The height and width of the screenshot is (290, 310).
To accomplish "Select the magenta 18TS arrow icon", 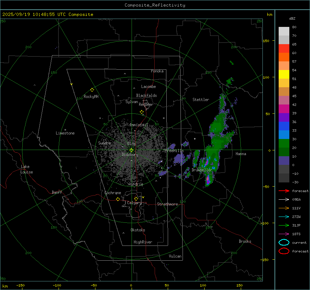I will 284,234.
